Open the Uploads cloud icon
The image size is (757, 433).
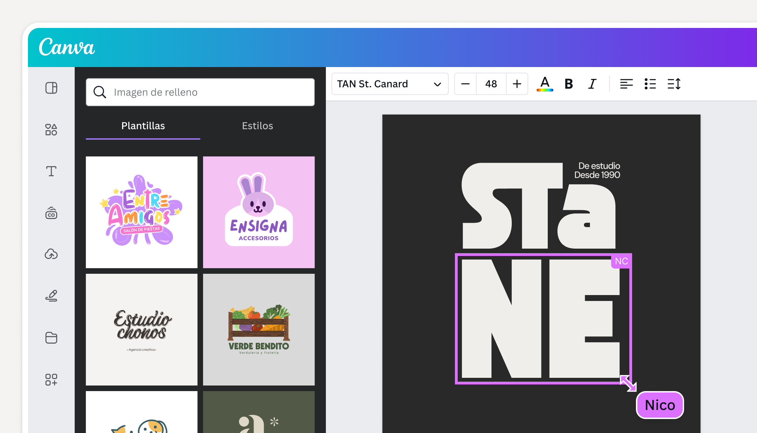(51, 254)
